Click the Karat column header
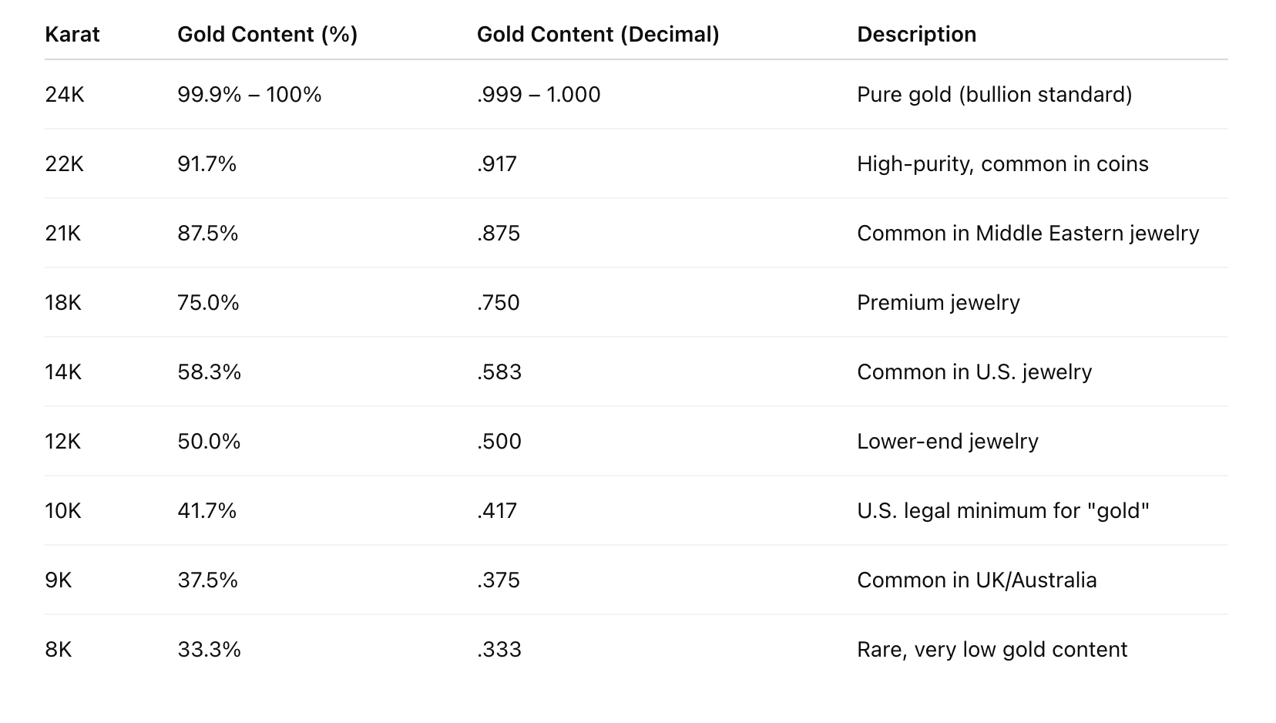Image resolution: width=1276 pixels, height=723 pixels. (72, 35)
